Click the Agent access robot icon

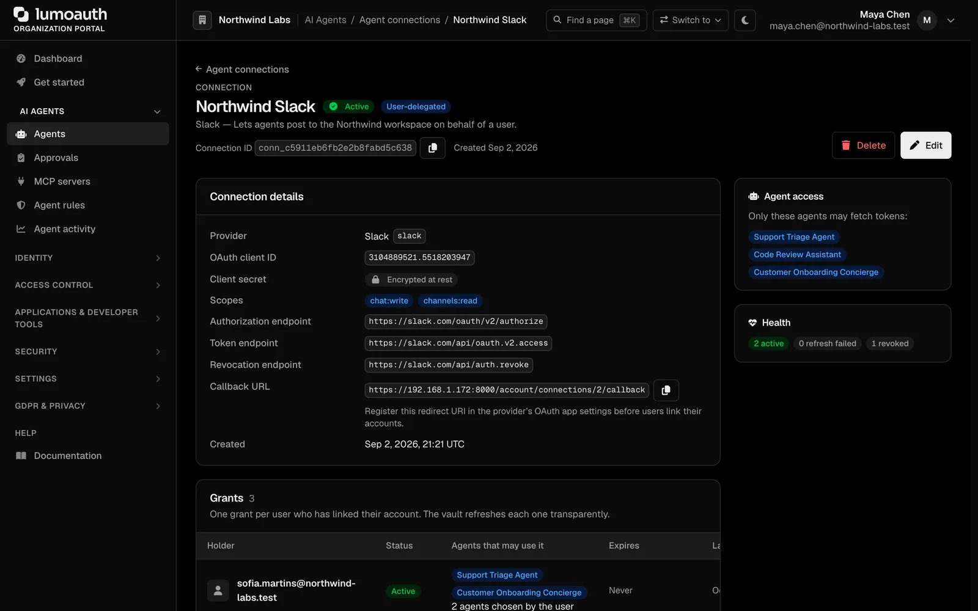coord(754,196)
